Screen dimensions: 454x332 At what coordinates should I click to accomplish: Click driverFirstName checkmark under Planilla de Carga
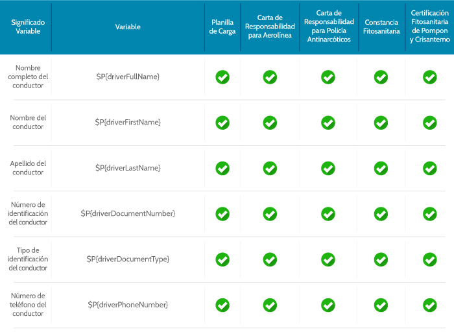(x=222, y=123)
